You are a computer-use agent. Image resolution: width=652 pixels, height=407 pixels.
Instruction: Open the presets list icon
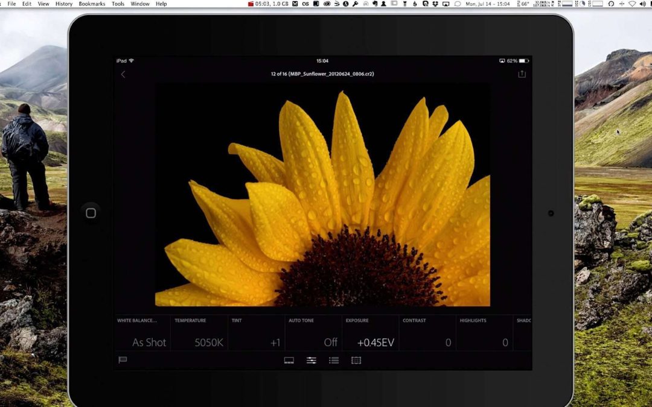click(x=334, y=361)
